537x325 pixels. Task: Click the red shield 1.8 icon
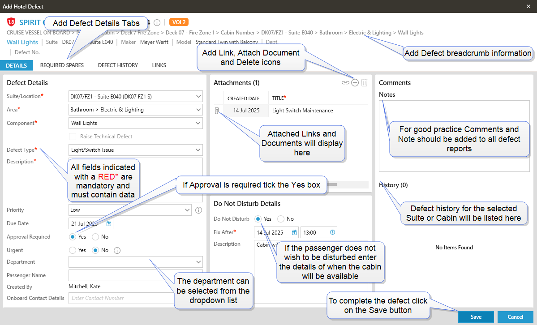coord(11,22)
